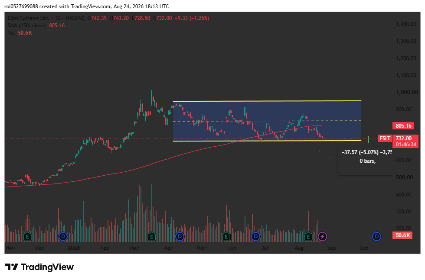Image resolution: width=425 pixels, height=280 pixels.
Task: Click the change value −9.33 (−1.26%)
Action: (192, 18)
